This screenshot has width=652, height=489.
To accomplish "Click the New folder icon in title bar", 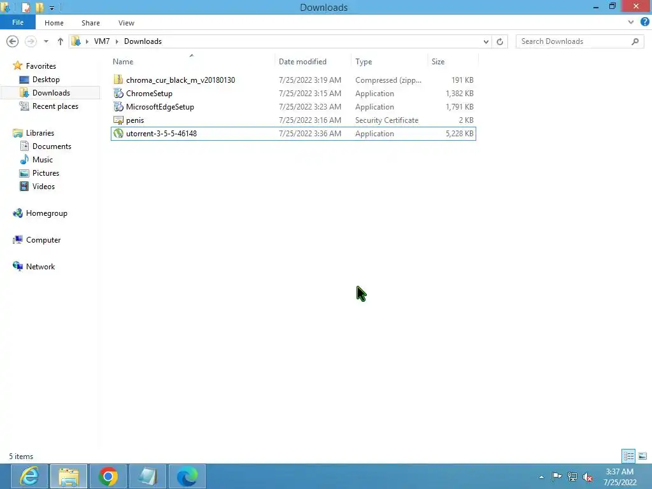I will [x=39, y=7].
